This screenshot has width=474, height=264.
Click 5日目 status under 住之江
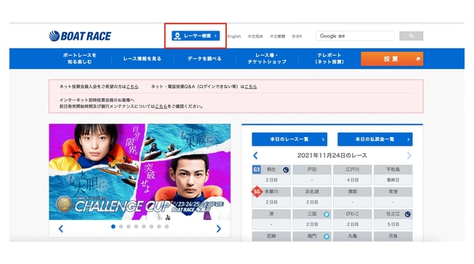click(x=393, y=224)
